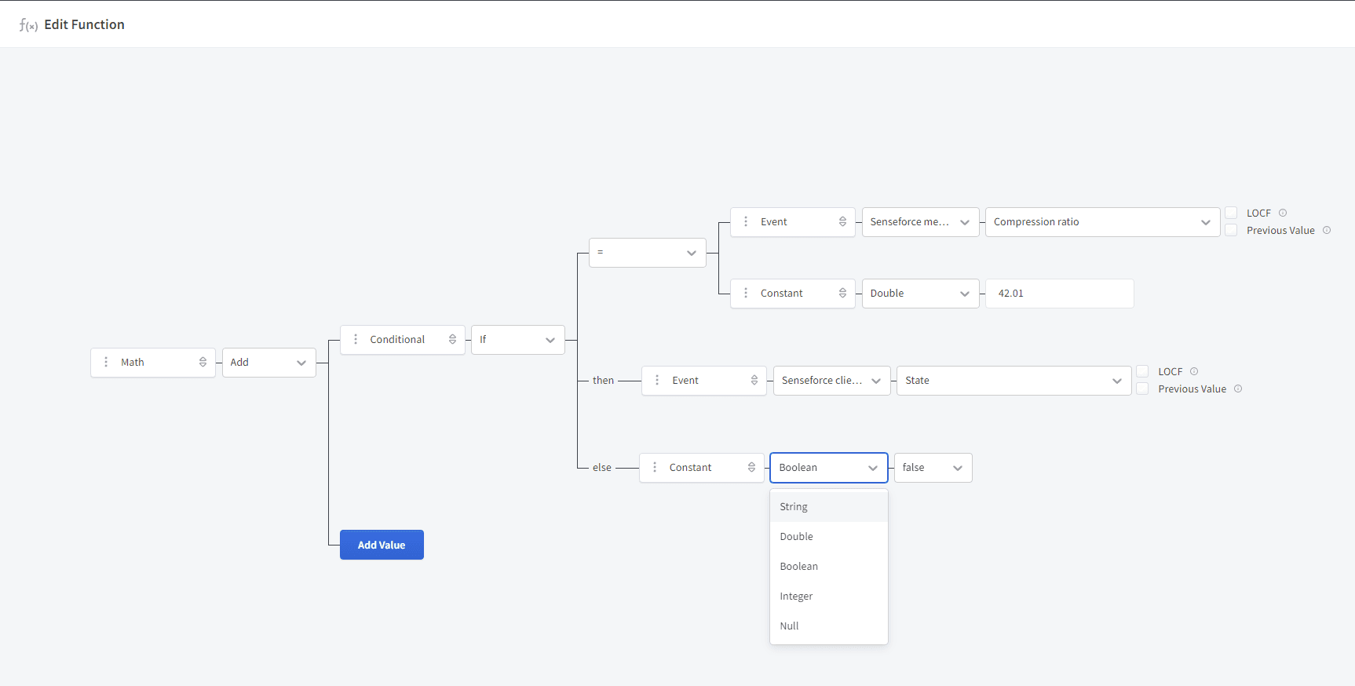
Task: Click the Edit Function title
Action: (x=84, y=24)
